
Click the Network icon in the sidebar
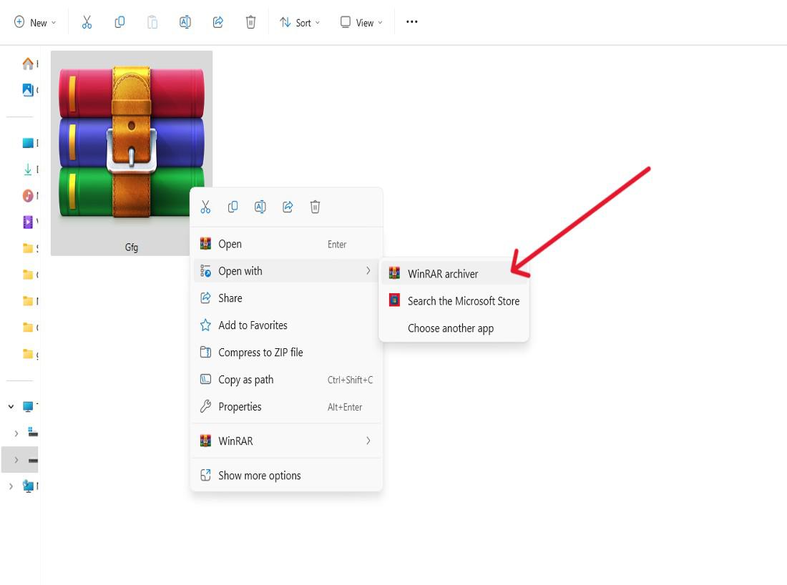click(x=28, y=486)
